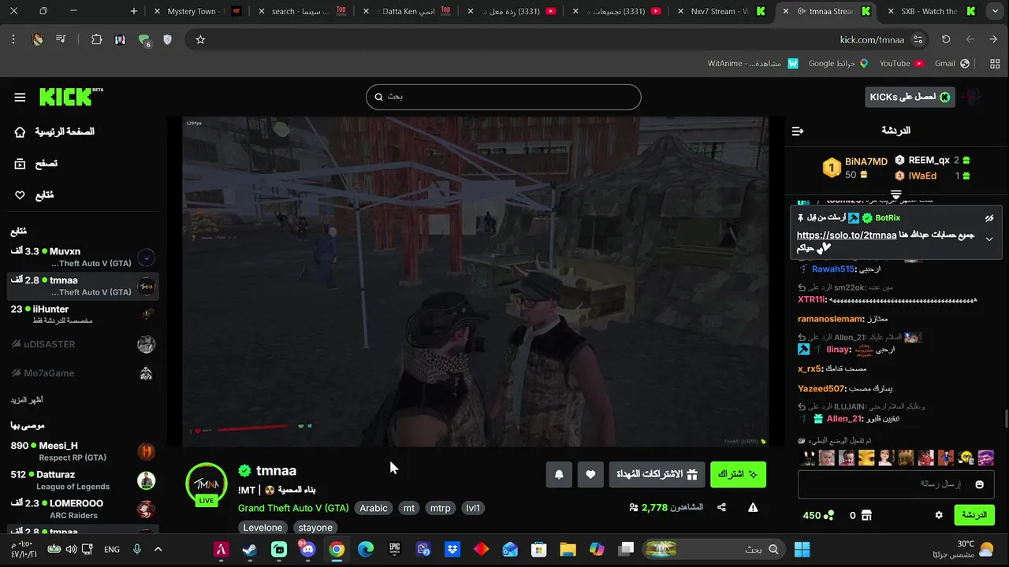Open chat settings gear

939,516
